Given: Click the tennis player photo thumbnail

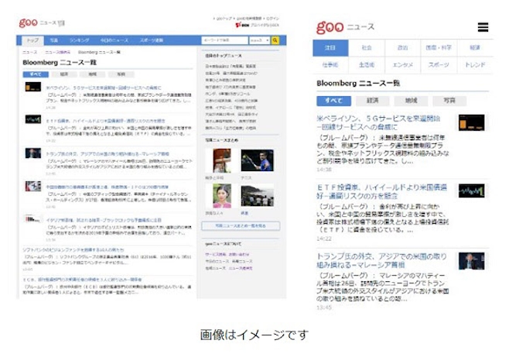Looking at the screenshot, I should 256,160.
